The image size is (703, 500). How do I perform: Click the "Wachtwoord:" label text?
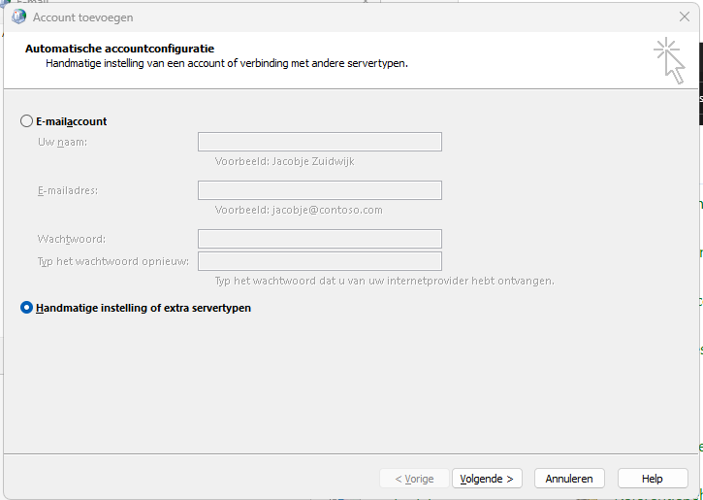pyautogui.click(x=71, y=239)
